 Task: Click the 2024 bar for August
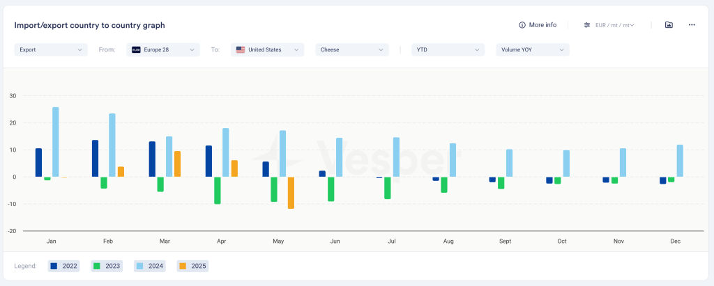(x=453, y=160)
